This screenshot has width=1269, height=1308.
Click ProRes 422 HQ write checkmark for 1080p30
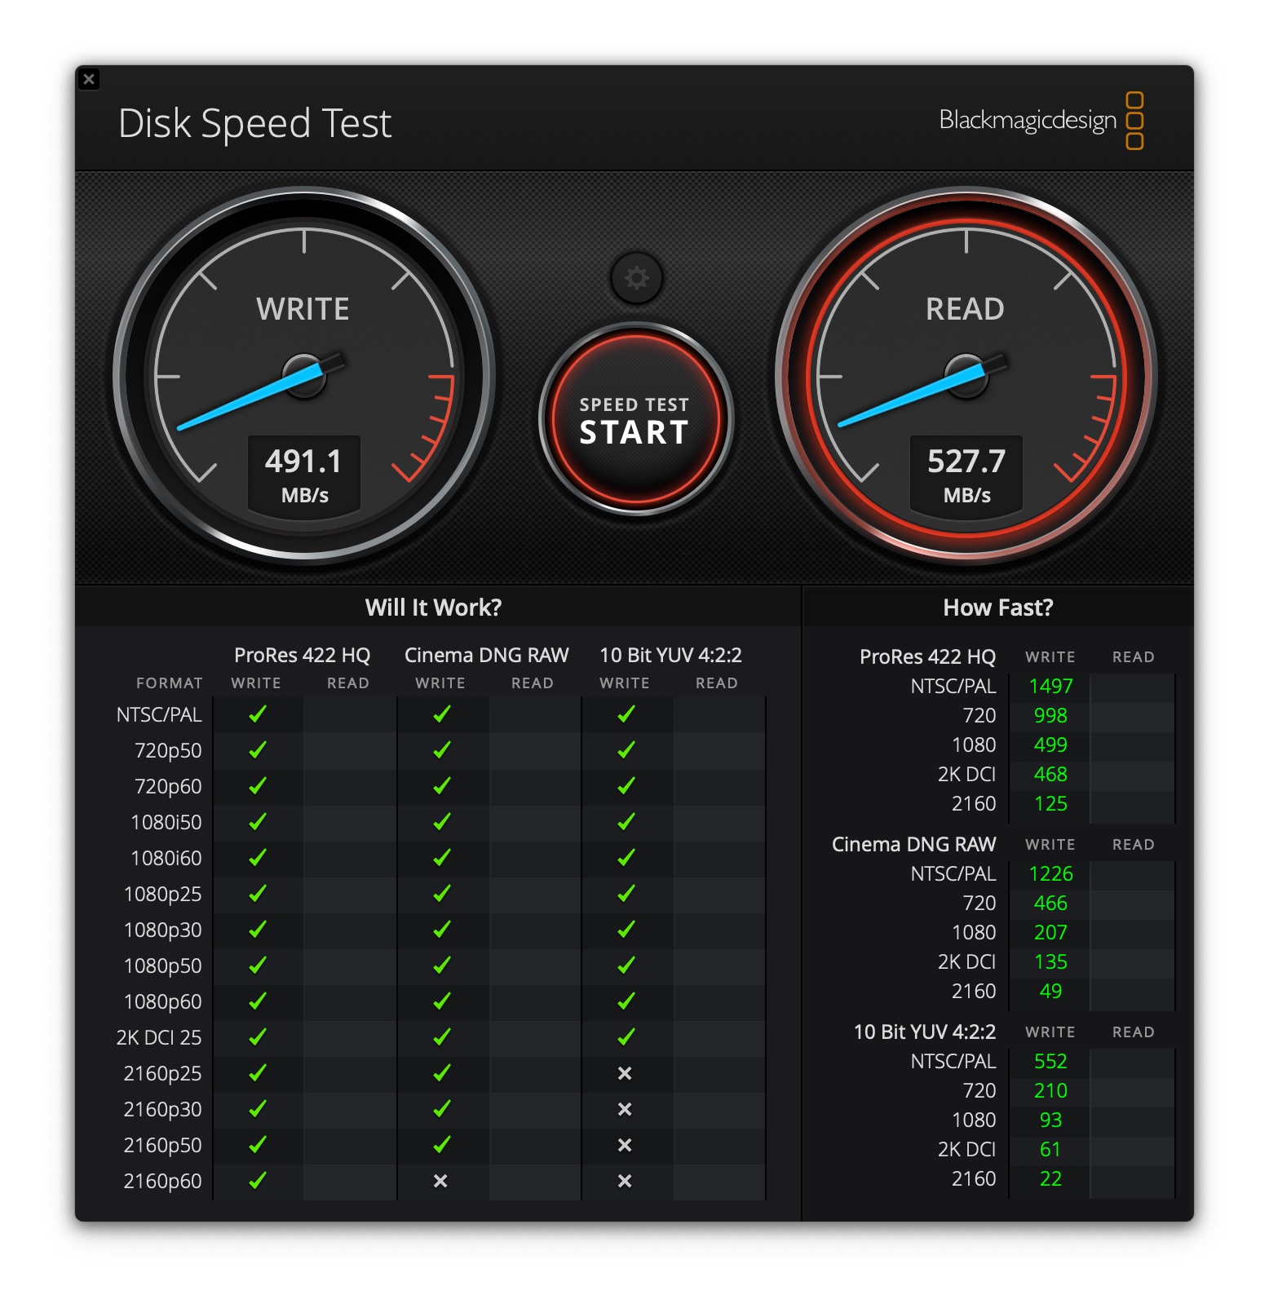(258, 930)
